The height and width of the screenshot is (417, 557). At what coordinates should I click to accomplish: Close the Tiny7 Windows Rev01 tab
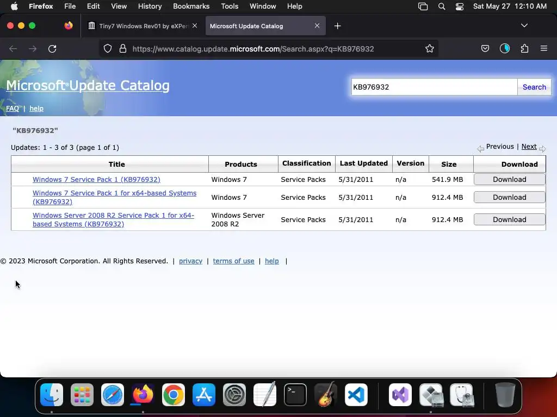(x=195, y=26)
